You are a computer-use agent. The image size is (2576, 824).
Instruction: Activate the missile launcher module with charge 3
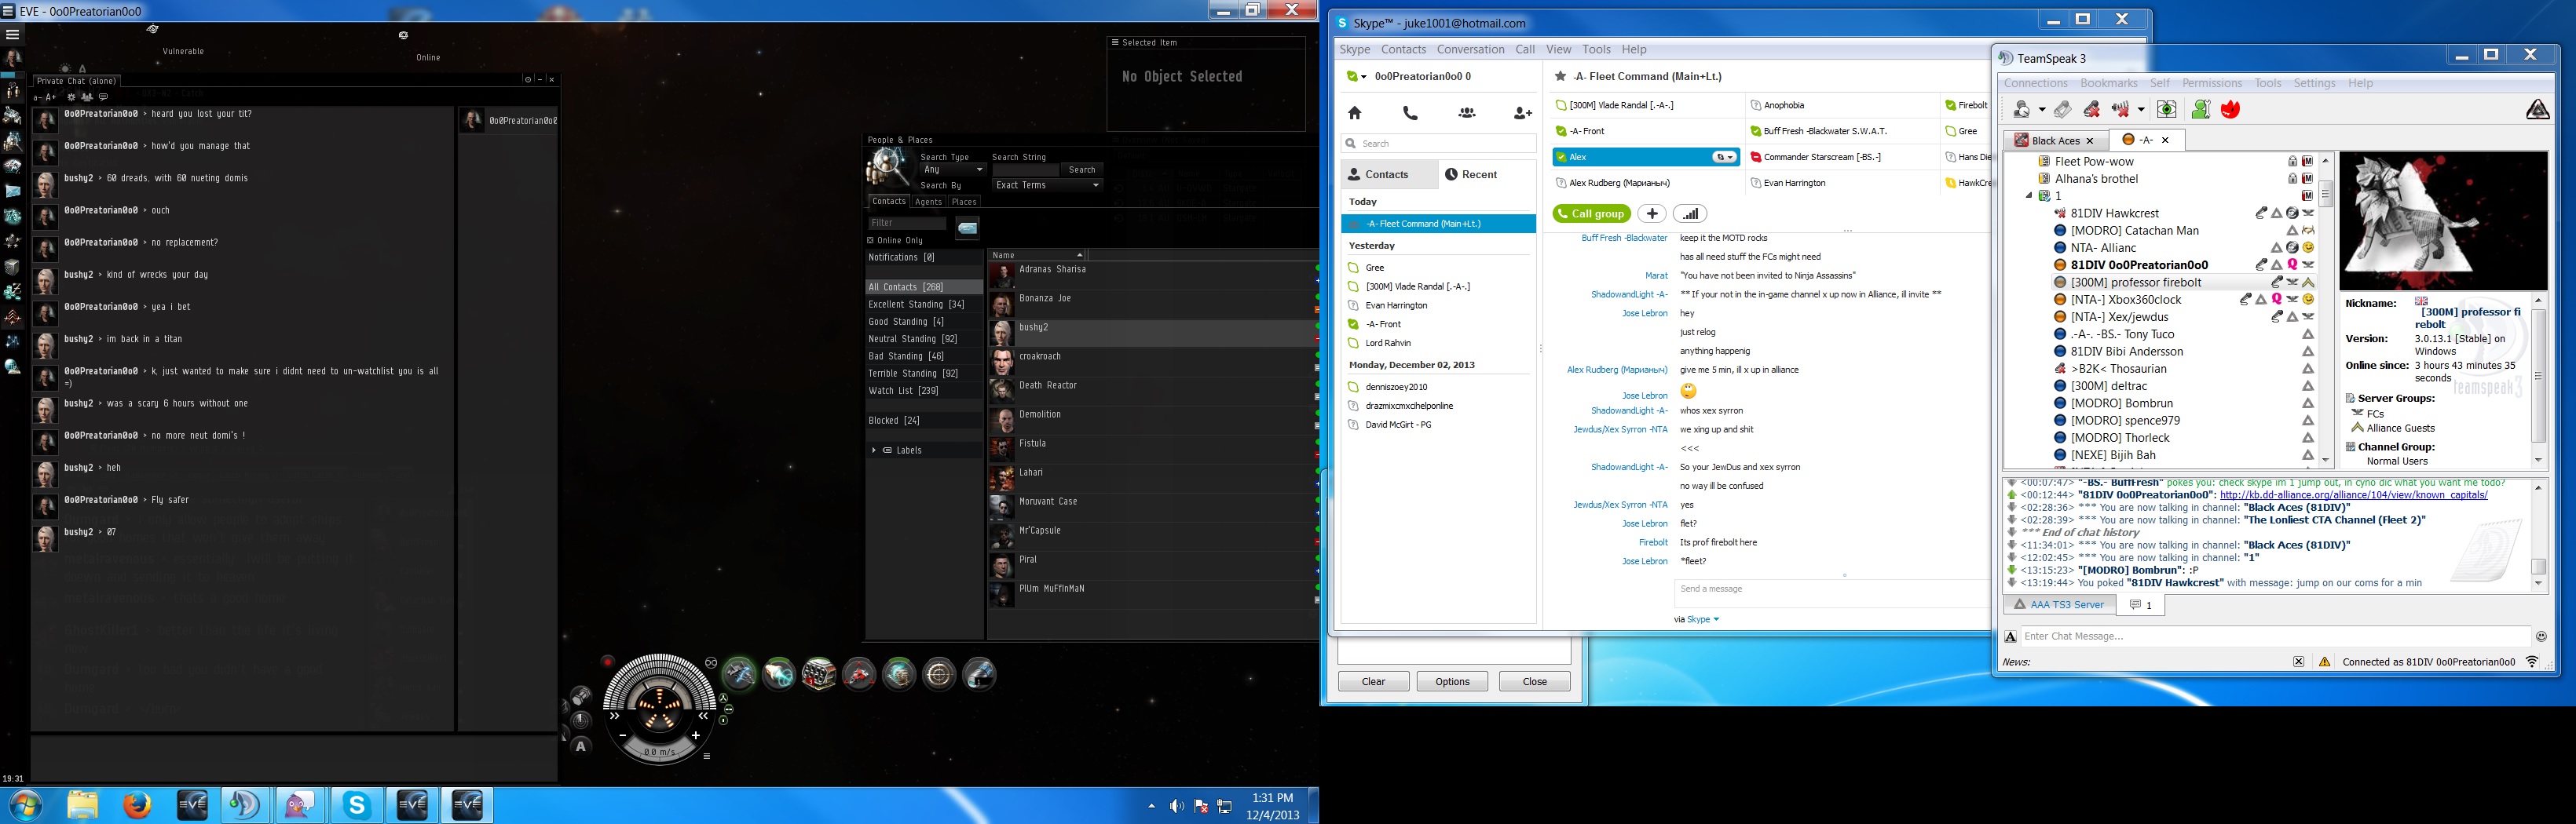click(x=819, y=674)
